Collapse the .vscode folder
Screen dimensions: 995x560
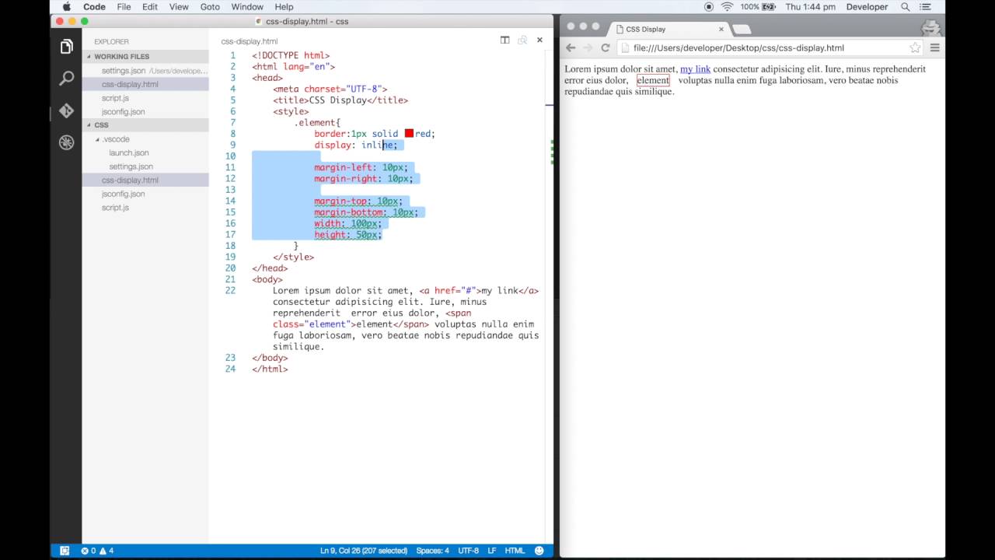tap(115, 139)
